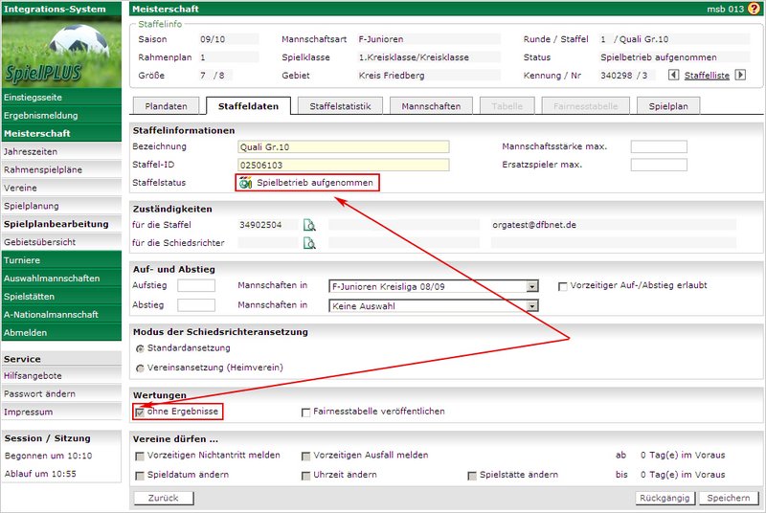Open the Staffelliste link
The height and width of the screenshot is (513, 766).
coord(708,75)
